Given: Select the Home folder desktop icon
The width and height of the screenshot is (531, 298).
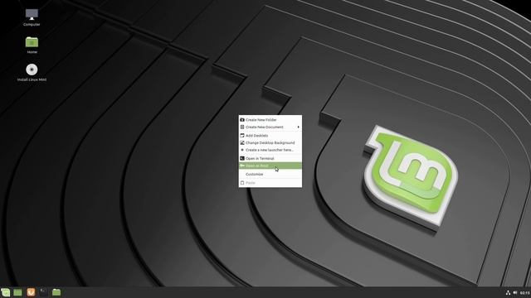Looking at the screenshot, I should pos(32,42).
